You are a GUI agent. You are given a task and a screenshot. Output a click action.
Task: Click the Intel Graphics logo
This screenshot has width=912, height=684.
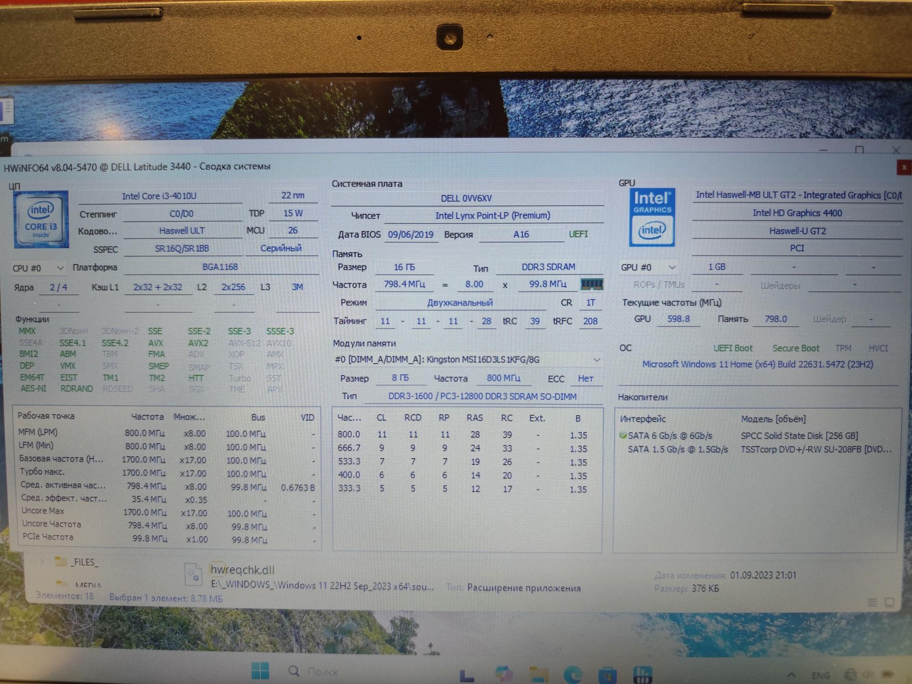(x=652, y=218)
